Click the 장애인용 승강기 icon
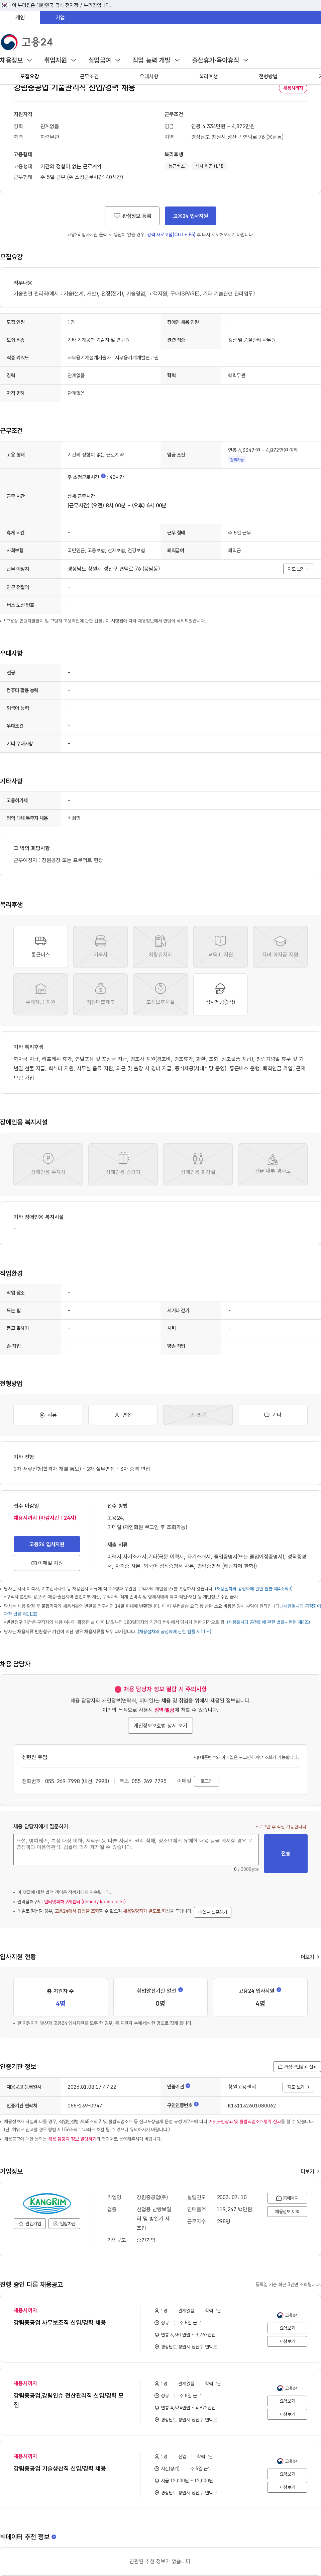This screenshot has width=321, height=2576. pyautogui.click(x=123, y=1164)
